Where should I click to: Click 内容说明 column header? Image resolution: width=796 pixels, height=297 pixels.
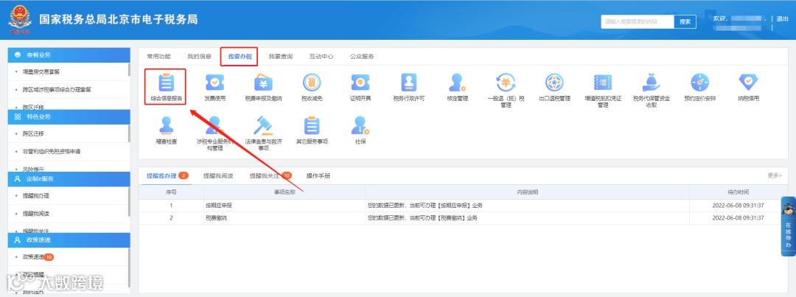tap(528, 192)
